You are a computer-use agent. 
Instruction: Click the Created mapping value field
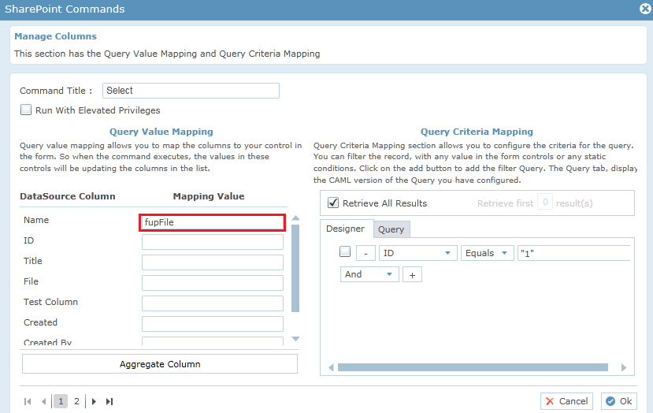213,324
